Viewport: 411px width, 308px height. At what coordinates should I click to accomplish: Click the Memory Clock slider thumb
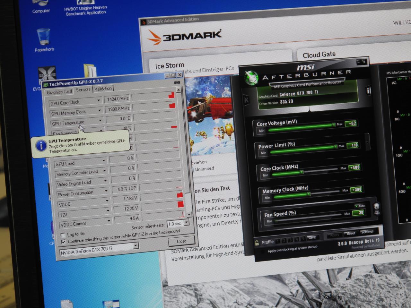click(309, 194)
